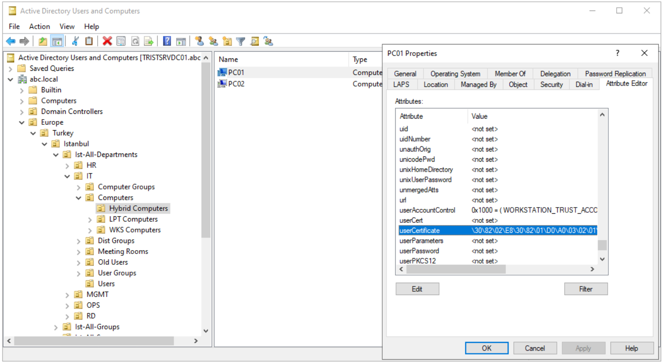Click the red X Delete icon
663x363 pixels.
click(x=107, y=42)
